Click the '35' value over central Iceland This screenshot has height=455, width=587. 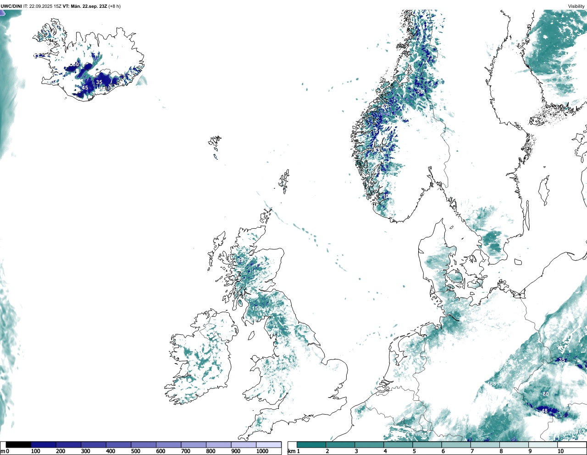tap(99, 82)
